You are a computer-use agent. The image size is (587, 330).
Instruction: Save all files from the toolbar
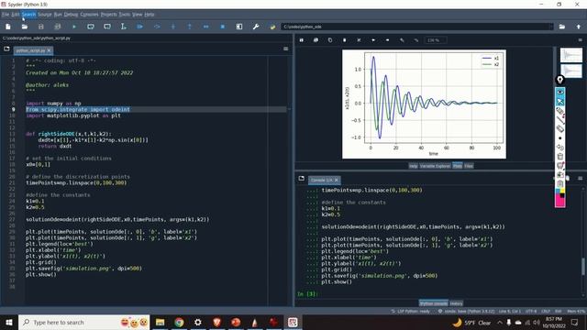(57, 27)
